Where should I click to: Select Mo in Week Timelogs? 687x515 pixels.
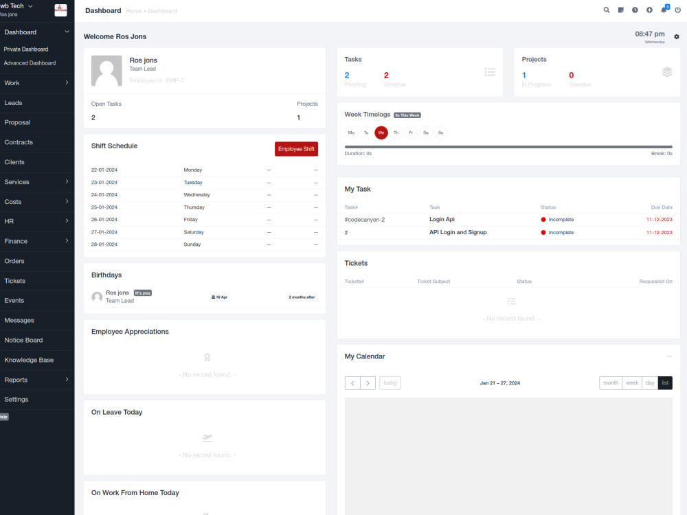click(x=351, y=133)
